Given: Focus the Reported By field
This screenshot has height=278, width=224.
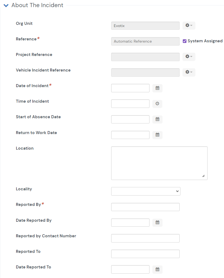Looking at the screenshot, I should click(x=145, y=207).
